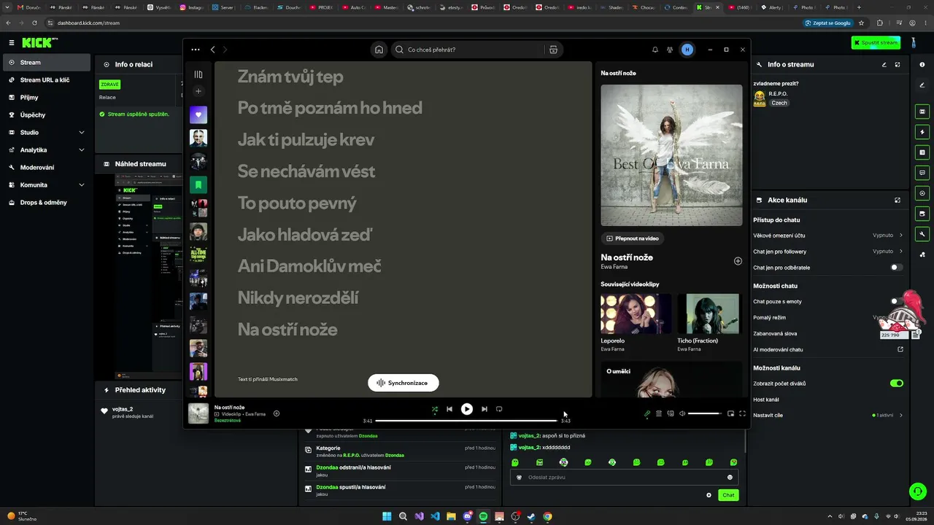The height and width of the screenshot is (525, 934).
Task: Open Věkové omezení účtu setting
Action: point(828,236)
